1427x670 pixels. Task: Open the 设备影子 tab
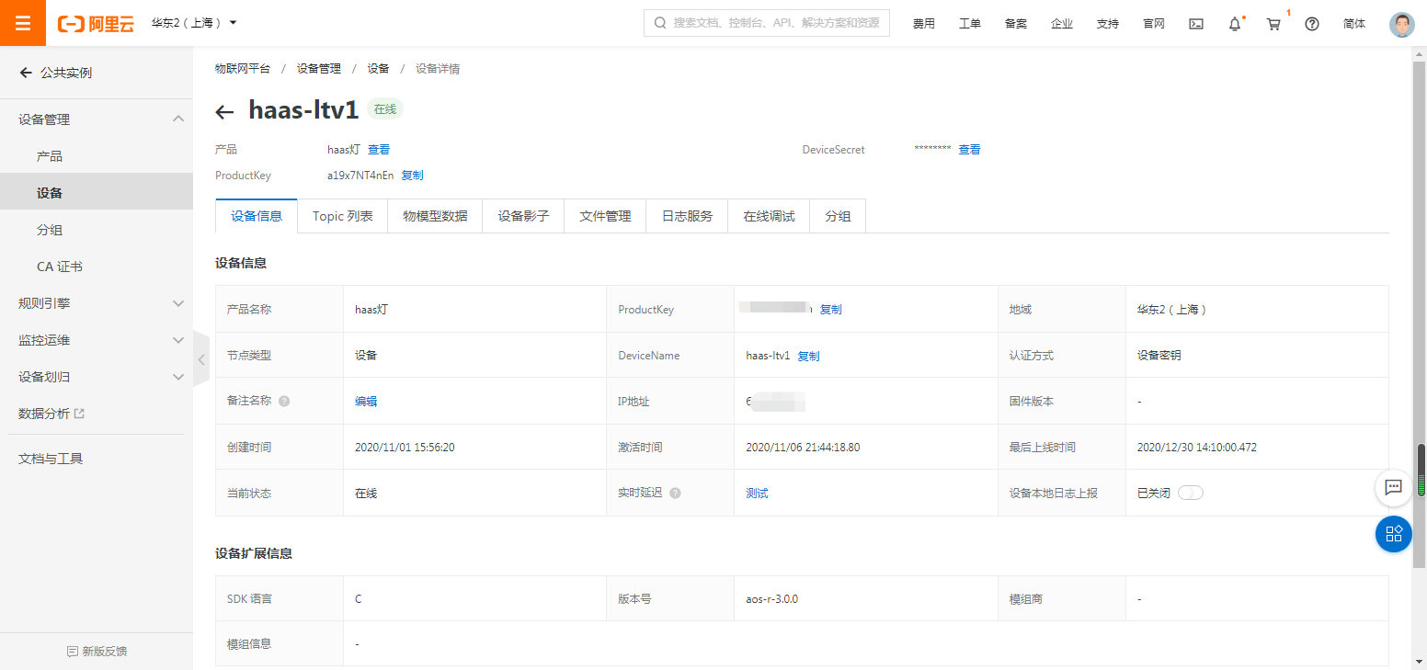[x=523, y=216]
